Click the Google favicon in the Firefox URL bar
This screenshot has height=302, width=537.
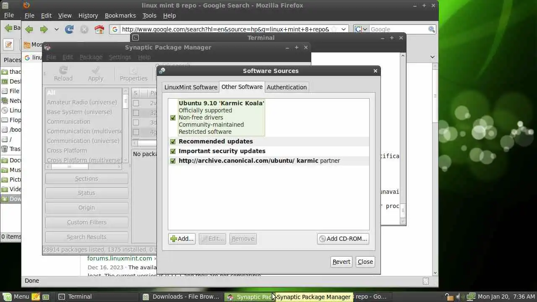[x=115, y=29]
